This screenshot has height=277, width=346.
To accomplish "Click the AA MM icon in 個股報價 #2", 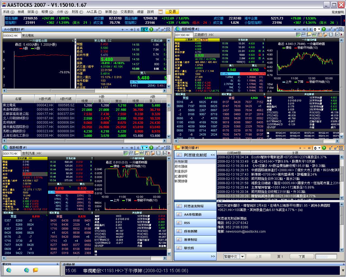I will click(x=304, y=35).
